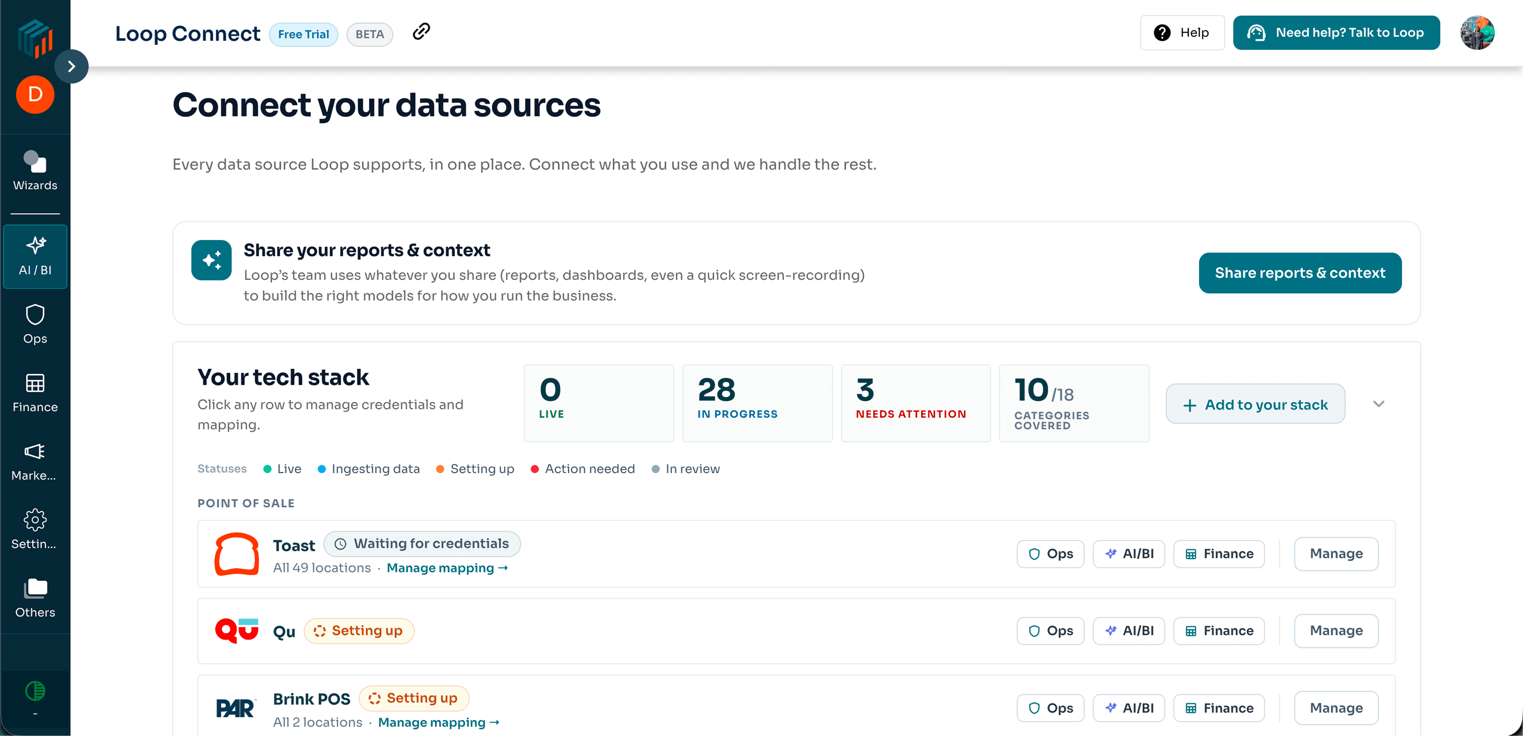Click Share reports & context button
The height and width of the screenshot is (736, 1523).
click(x=1300, y=273)
